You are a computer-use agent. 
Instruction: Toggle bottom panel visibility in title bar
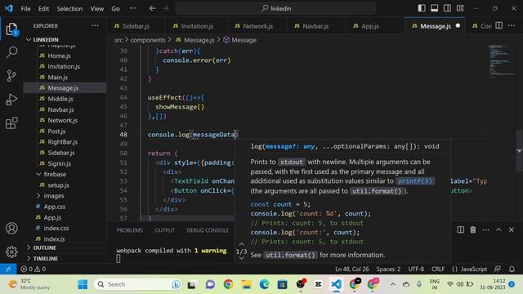coord(434,8)
